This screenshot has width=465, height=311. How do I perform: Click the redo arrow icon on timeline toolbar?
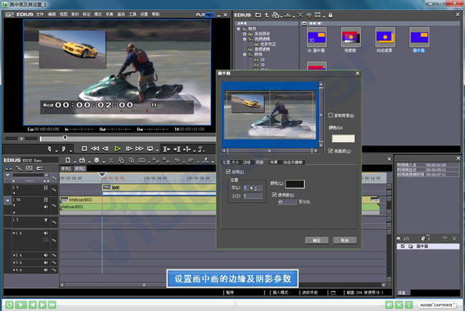191,161
